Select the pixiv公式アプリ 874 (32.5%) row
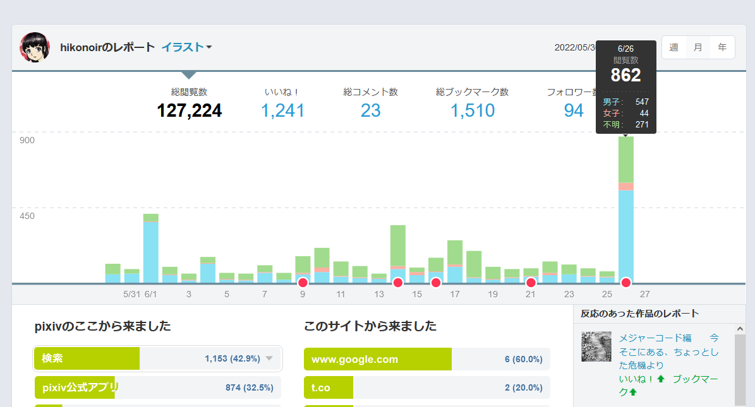 (157, 387)
